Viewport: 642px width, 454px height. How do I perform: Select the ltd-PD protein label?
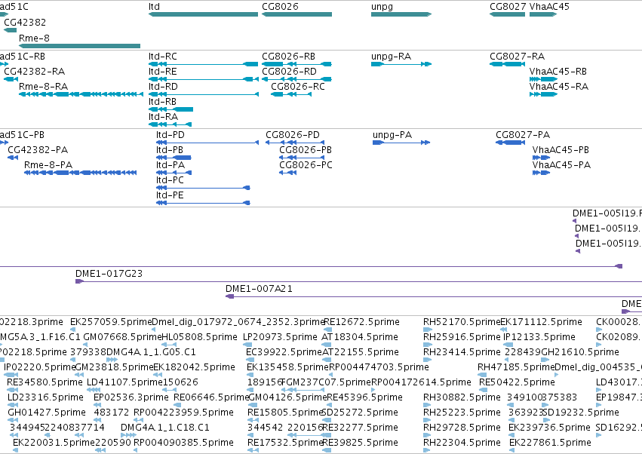pos(170,135)
